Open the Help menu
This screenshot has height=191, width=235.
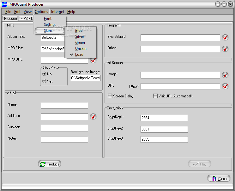click(71, 12)
